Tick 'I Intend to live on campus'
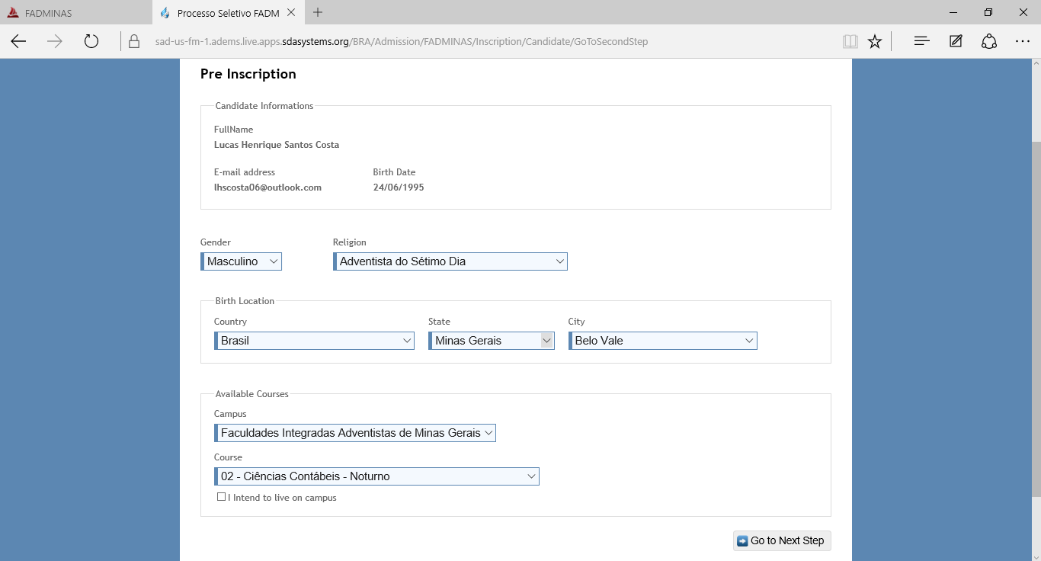This screenshot has height=561, width=1041. pos(221,497)
